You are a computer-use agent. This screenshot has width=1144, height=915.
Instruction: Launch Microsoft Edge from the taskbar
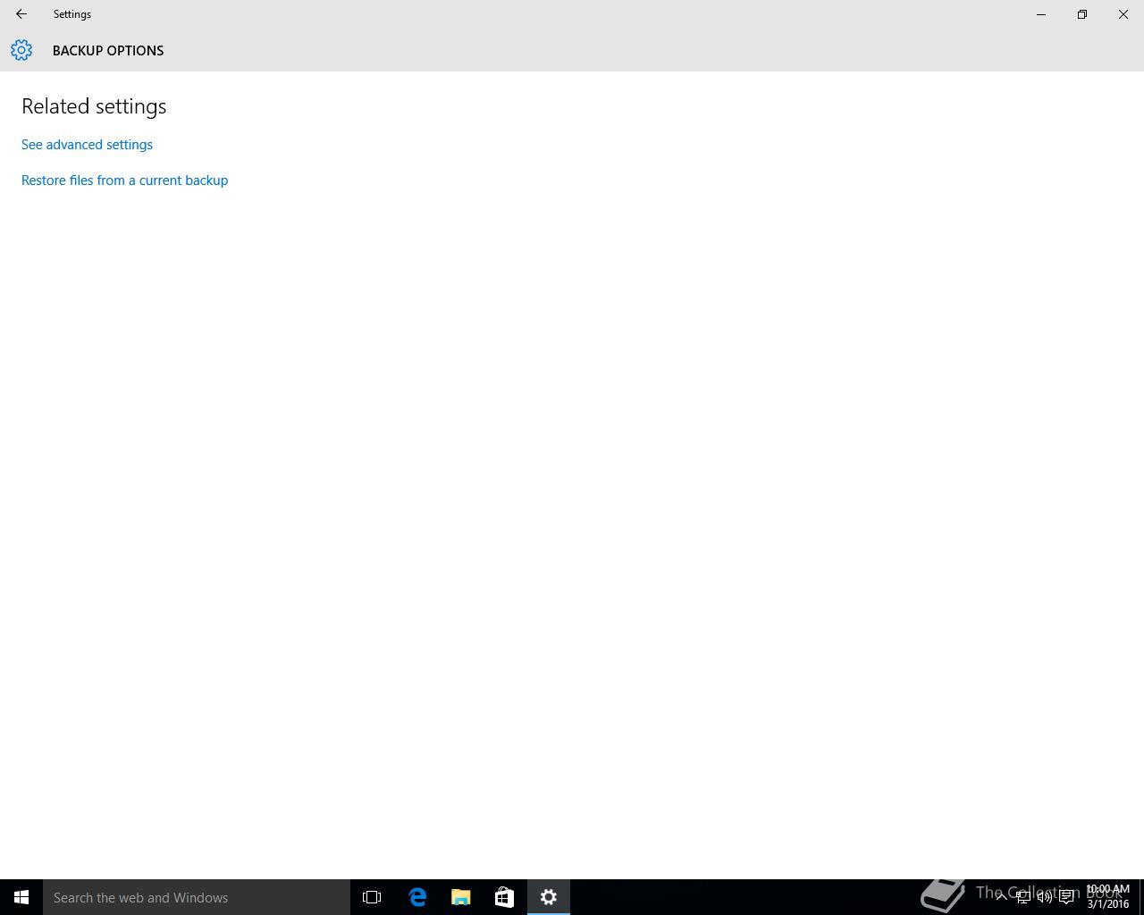(x=416, y=897)
